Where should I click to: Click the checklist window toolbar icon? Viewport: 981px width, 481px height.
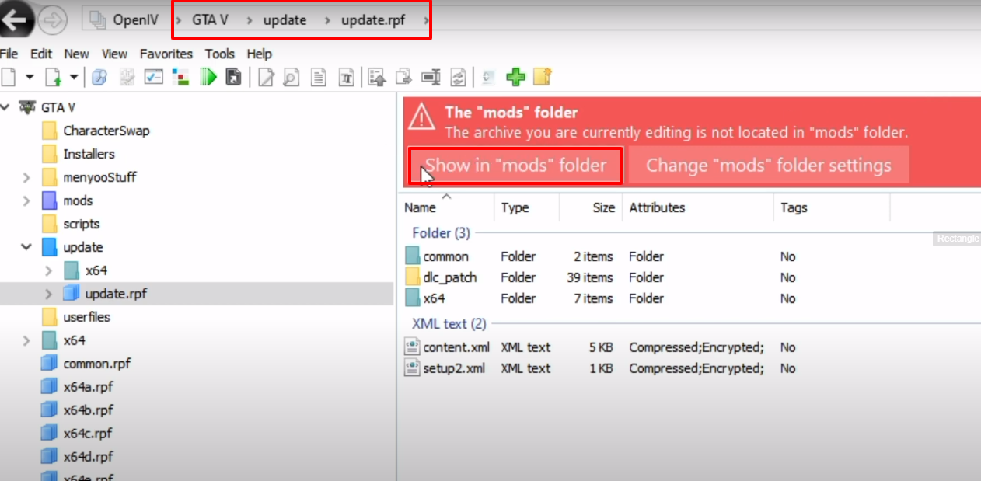tap(154, 77)
